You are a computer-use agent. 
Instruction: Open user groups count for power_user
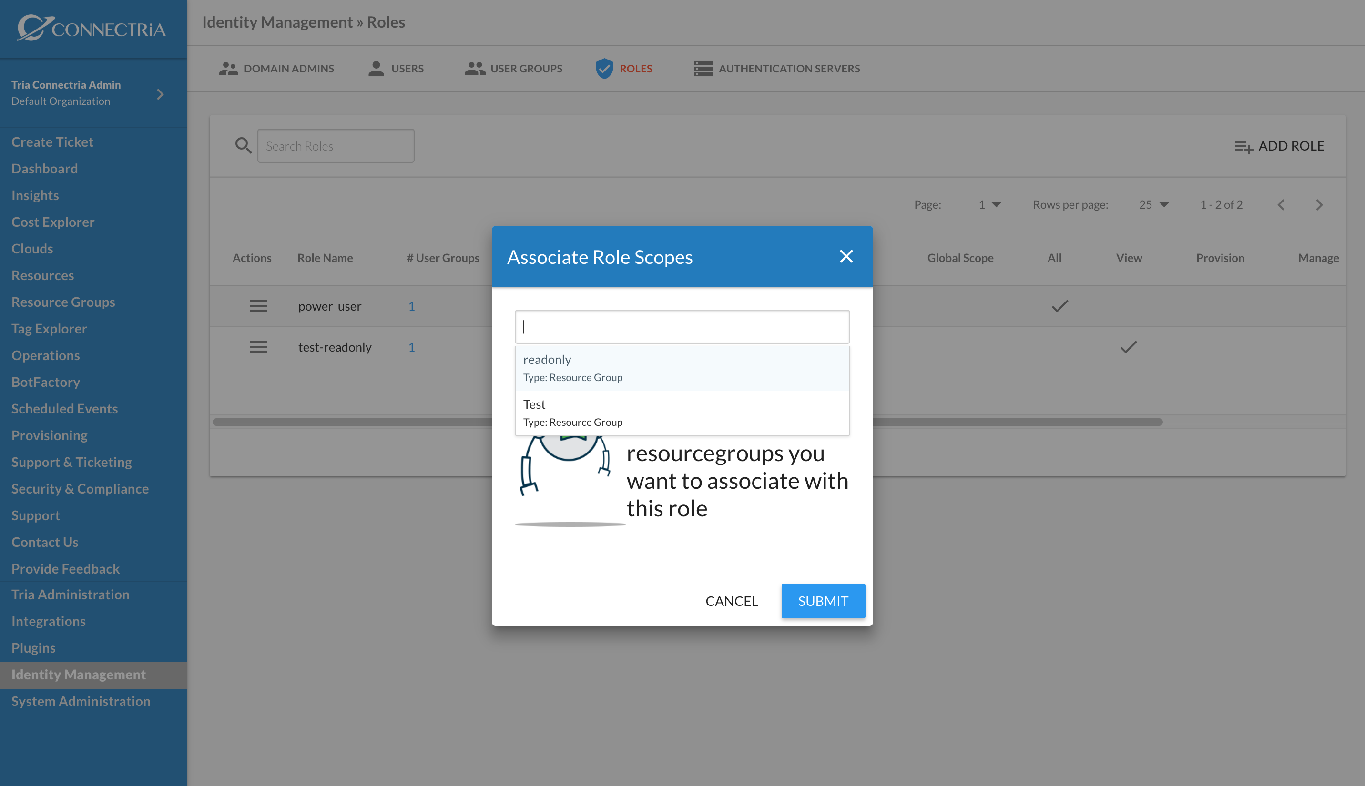pos(411,306)
